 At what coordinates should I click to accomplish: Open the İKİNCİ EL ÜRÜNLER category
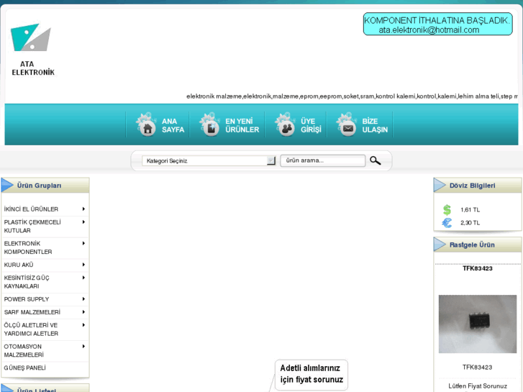tap(31, 209)
